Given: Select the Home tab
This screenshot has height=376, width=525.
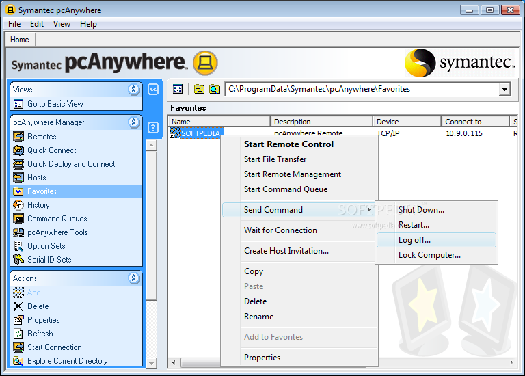Looking at the screenshot, I should point(20,40).
